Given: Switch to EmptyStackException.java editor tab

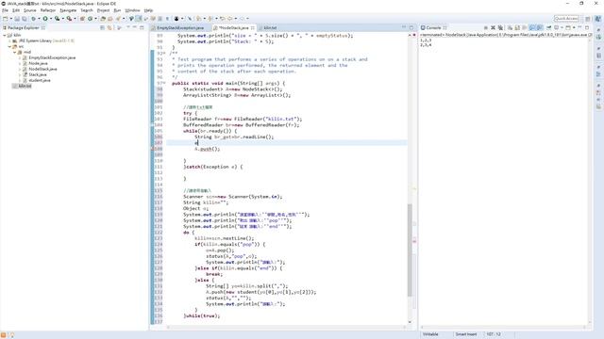Looking at the screenshot, I should pyautogui.click(x=180, y=27).
